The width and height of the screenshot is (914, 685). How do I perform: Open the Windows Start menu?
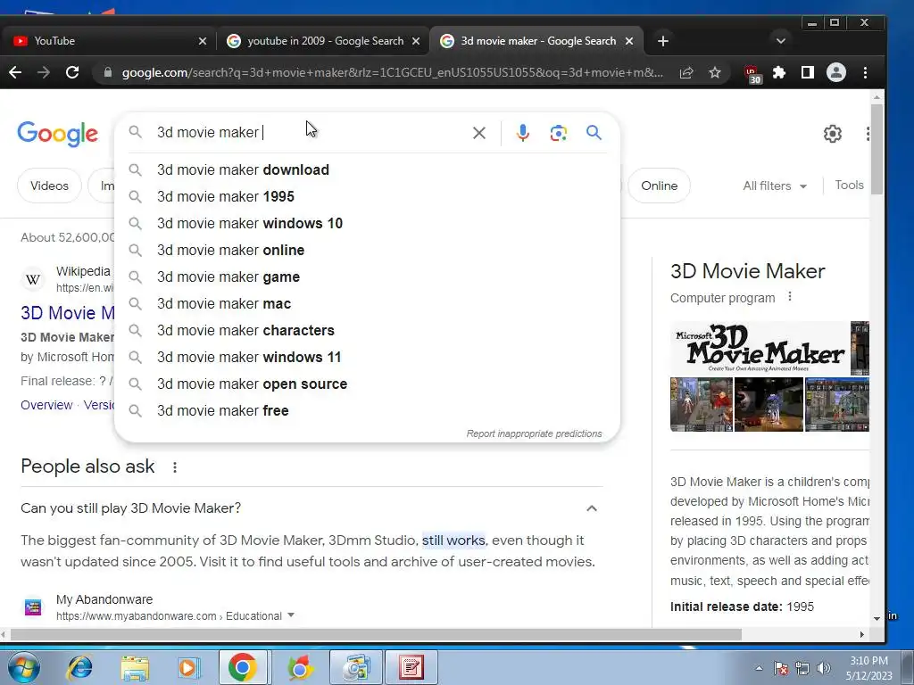(x=24, y=667)
